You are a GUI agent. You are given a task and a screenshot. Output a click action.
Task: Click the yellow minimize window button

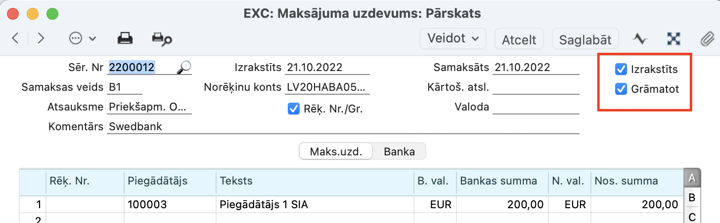pos(33,14)
